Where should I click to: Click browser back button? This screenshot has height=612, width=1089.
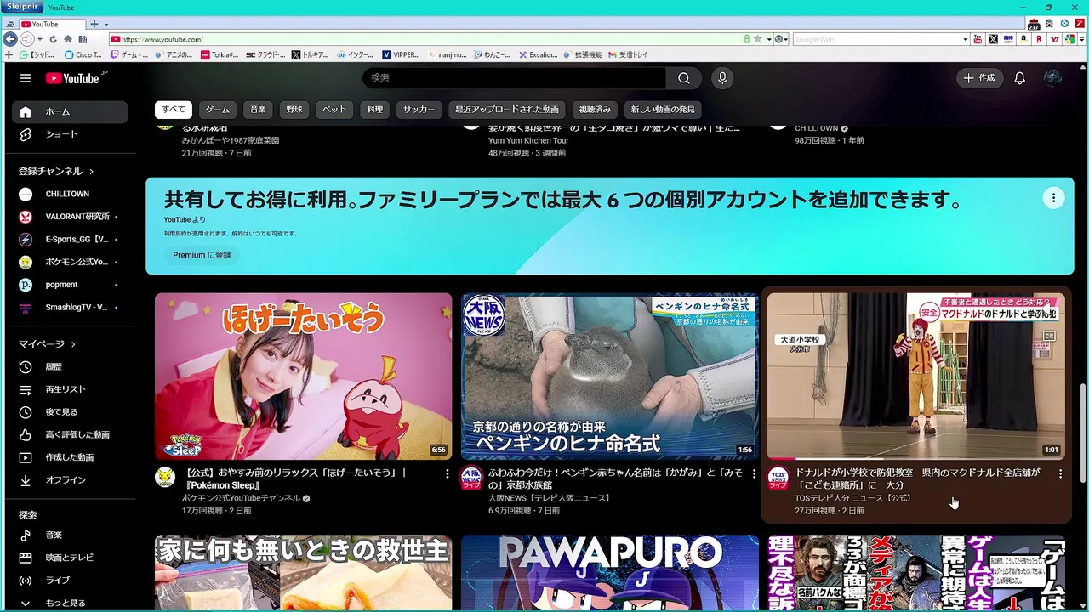10,39
